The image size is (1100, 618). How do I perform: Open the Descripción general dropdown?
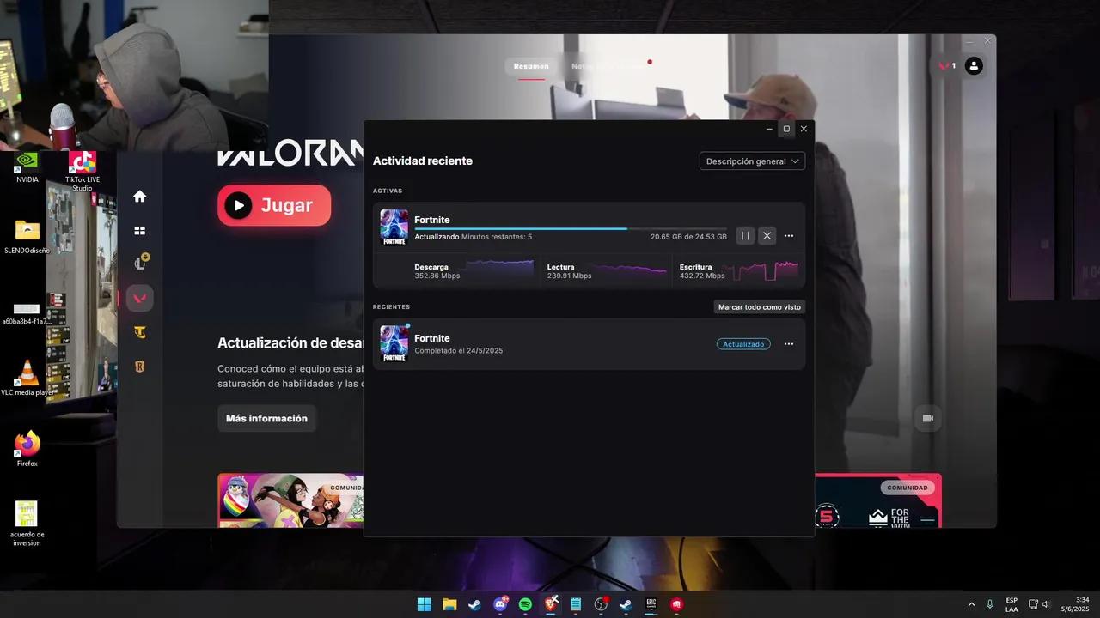point(752,161)
